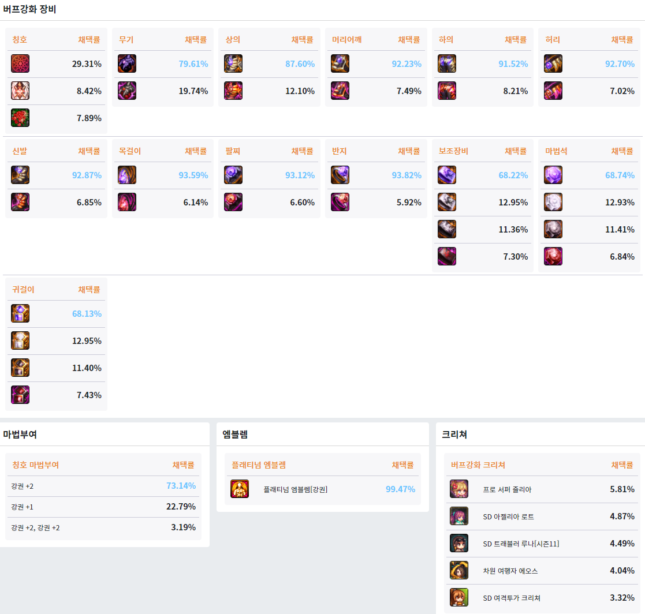
Task: Select the 보조장비 icon with 7.30% rate
Action: tap(447, 256)
